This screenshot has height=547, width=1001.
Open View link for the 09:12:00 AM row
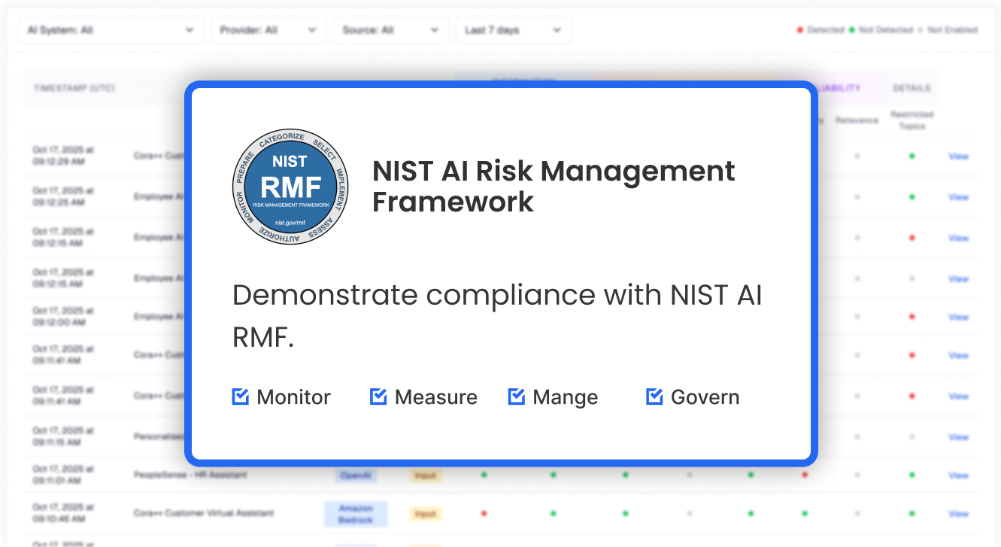958,317
